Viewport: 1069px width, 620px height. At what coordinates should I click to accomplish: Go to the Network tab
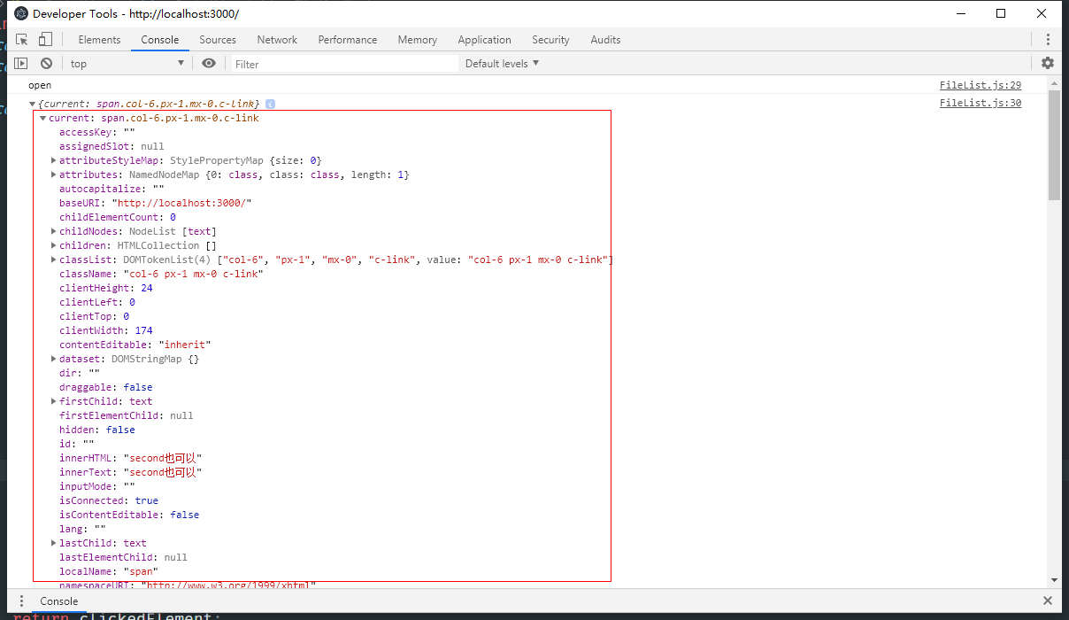tap(277, 40)
